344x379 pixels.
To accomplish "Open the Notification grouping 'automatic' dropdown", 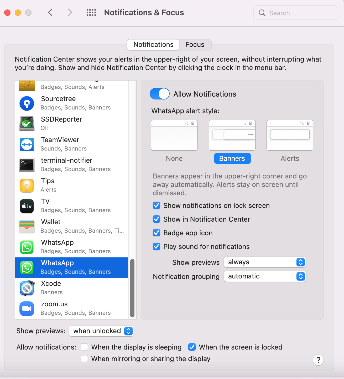I will click(265, 276).
